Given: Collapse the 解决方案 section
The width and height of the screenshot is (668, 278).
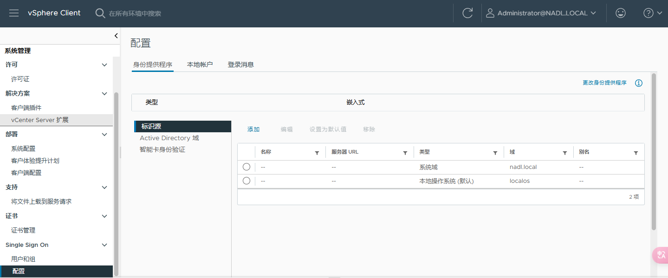Looking at the screenshot, I should [x=104, y=94].
